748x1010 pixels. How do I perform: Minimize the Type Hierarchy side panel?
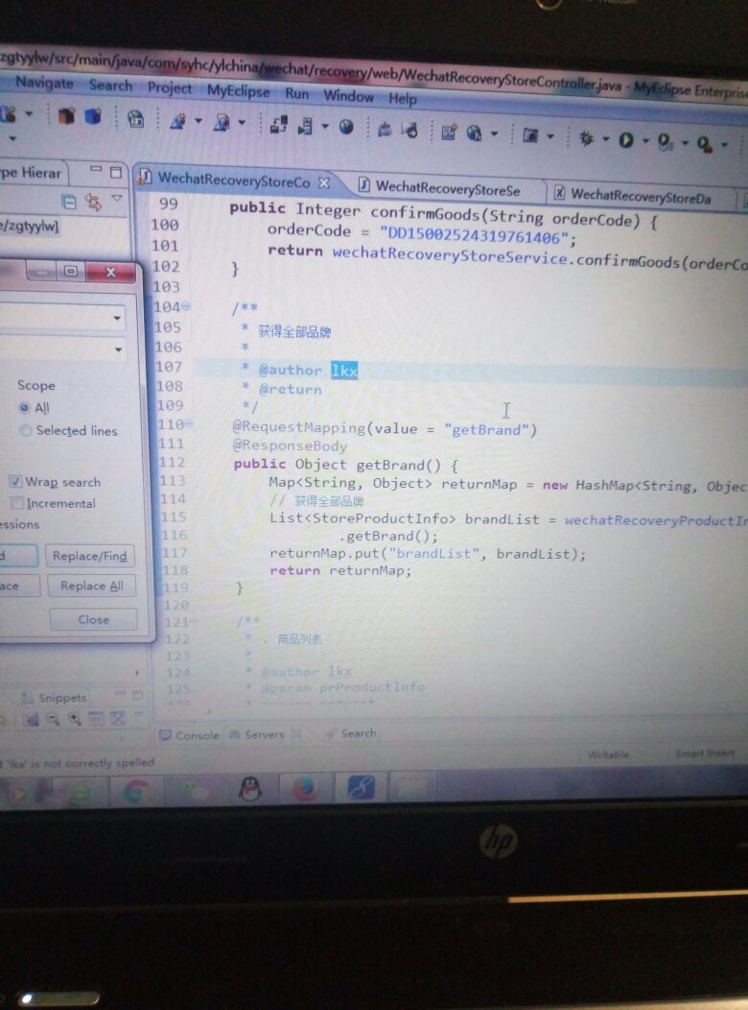coord(96,172)
